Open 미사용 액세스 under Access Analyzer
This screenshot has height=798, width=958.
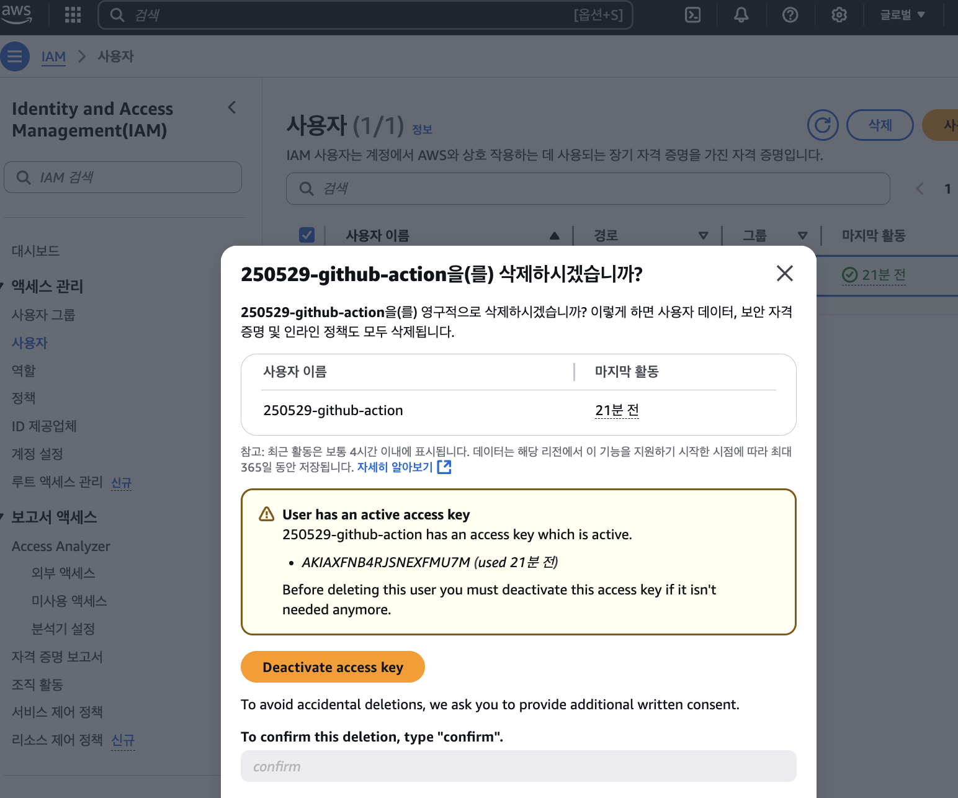69,601
